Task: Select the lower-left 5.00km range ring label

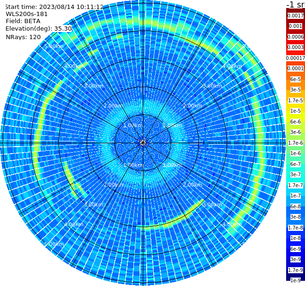Action: pyautogui.click(x=54, y=244)
